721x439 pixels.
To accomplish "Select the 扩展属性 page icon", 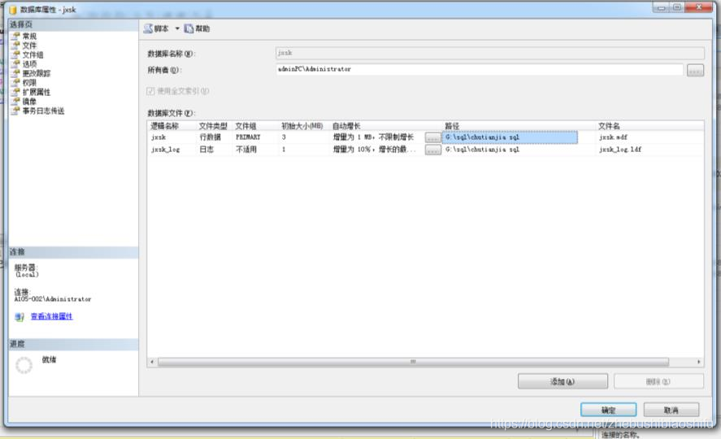I will click(16, 92).
